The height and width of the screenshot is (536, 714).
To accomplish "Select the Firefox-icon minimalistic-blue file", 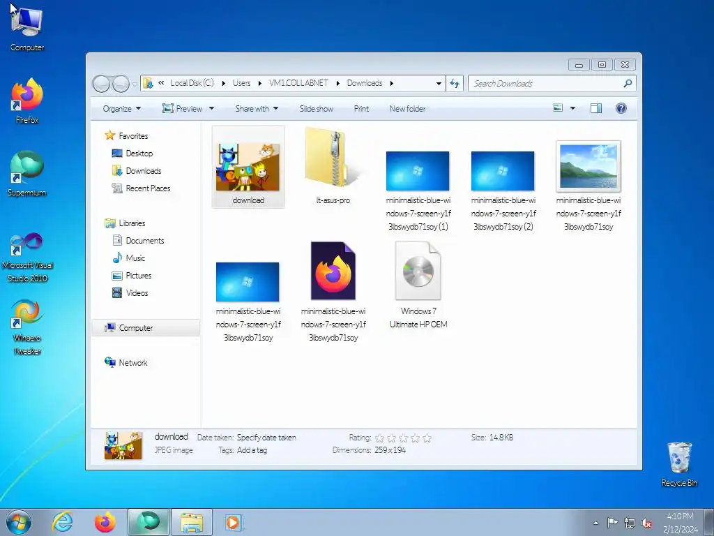I will pyautogui.click(x=333, y=292).
